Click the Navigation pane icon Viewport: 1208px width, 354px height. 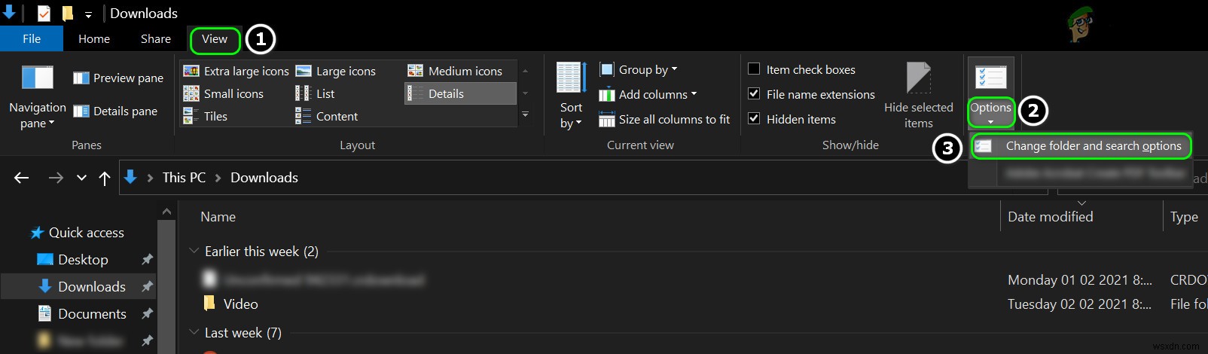coord(38,78)
